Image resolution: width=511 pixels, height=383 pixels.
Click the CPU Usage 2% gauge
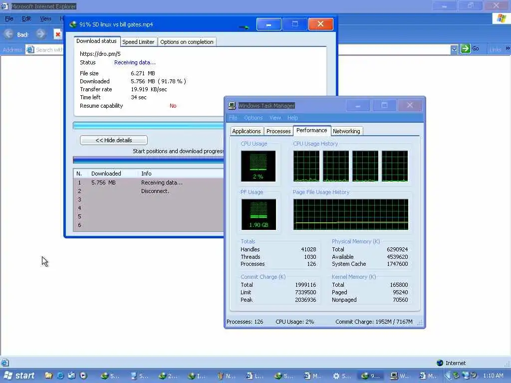coord(258,166)
